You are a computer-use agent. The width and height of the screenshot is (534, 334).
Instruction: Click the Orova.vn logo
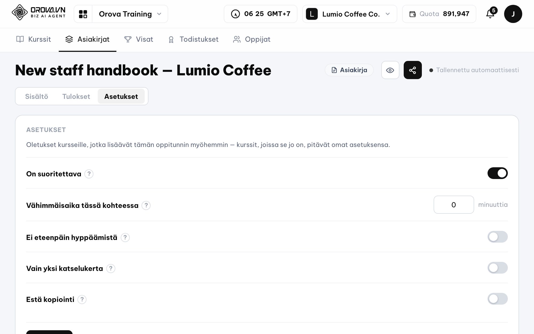tap(38, 13)
